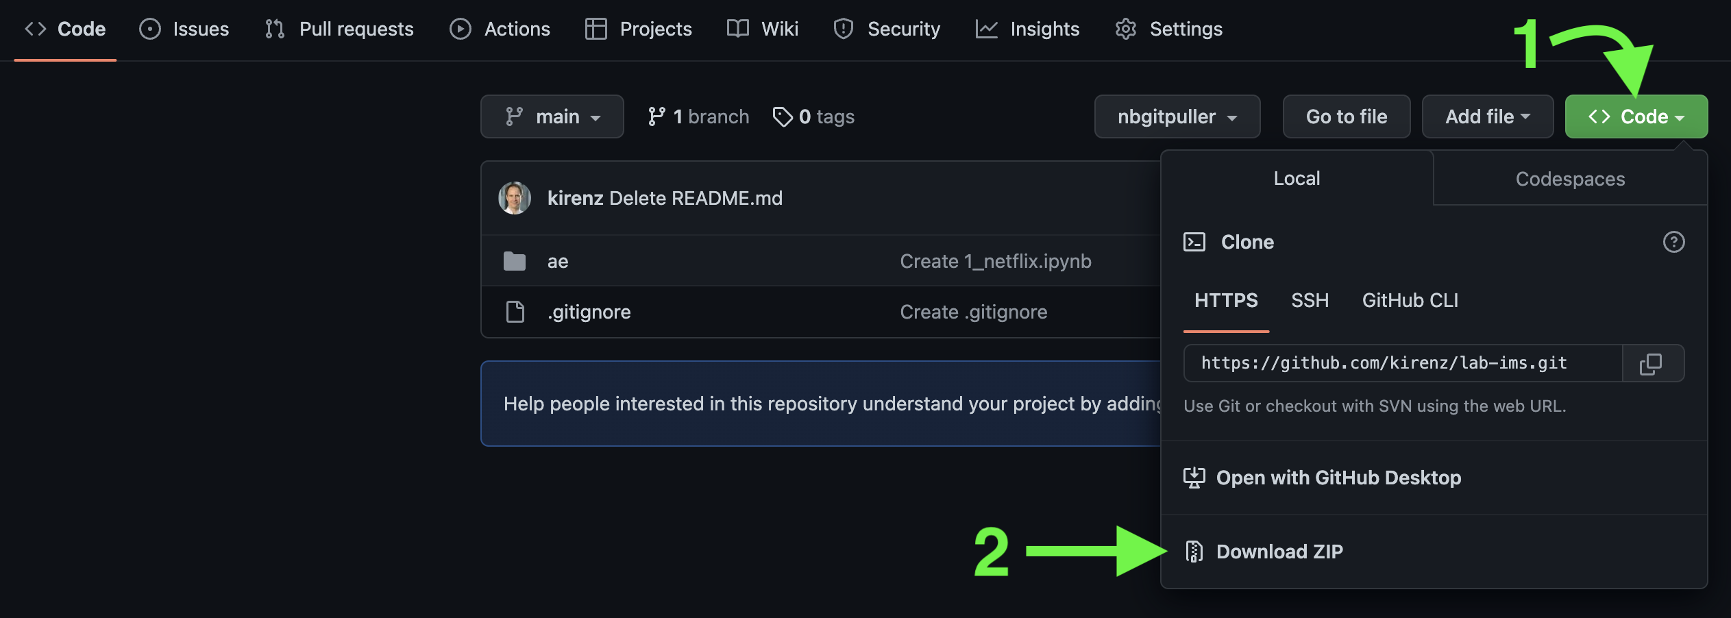Image resolution: width=1731 pixels, height=618 pixels.
Task: Click the Issues circle icon
Action: click(149, 29)
